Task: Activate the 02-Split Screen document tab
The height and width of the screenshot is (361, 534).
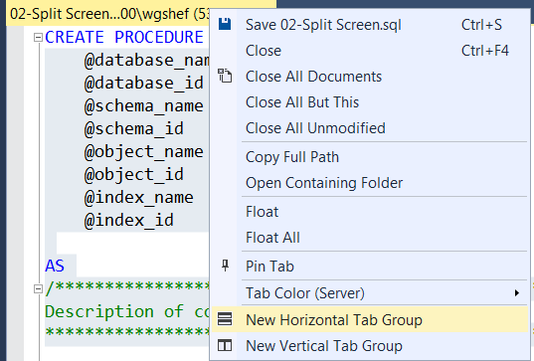Action: pos(108,14)
